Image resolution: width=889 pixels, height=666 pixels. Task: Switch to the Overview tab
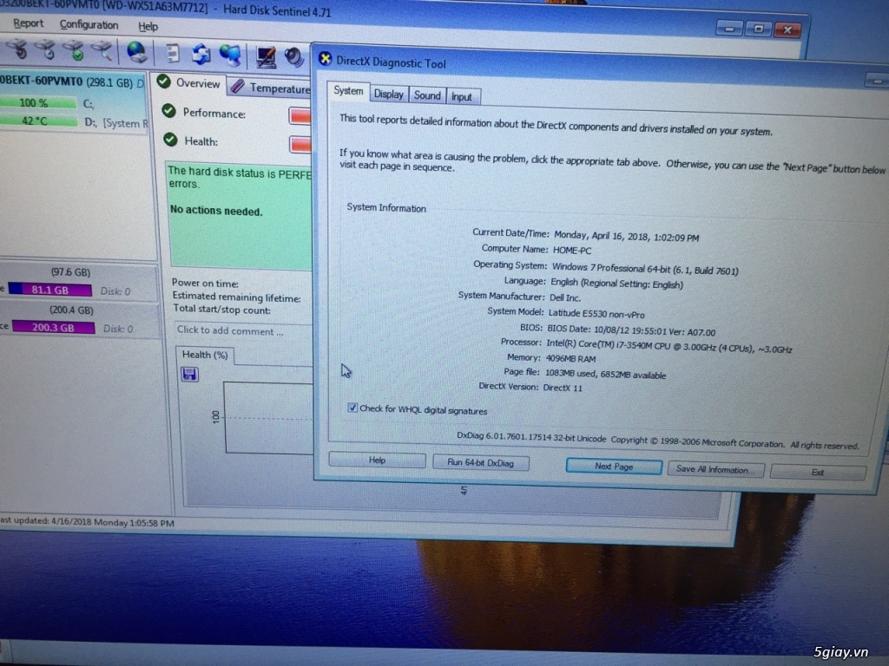coord(190,82)
